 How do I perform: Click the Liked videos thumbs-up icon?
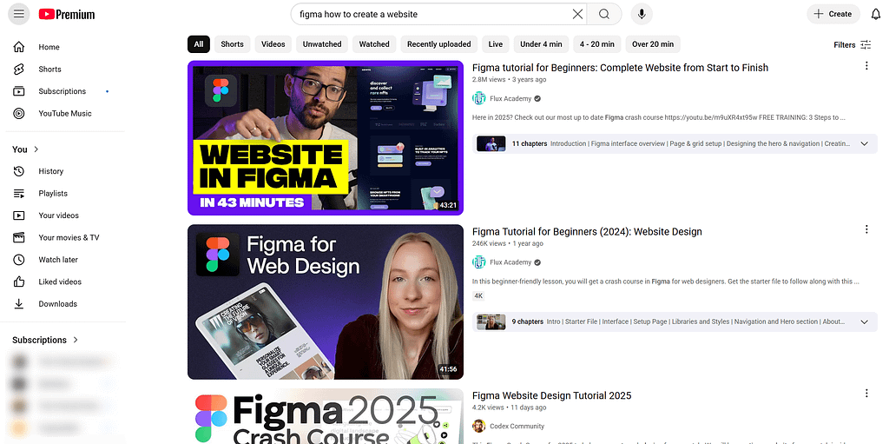click(19, 282)
